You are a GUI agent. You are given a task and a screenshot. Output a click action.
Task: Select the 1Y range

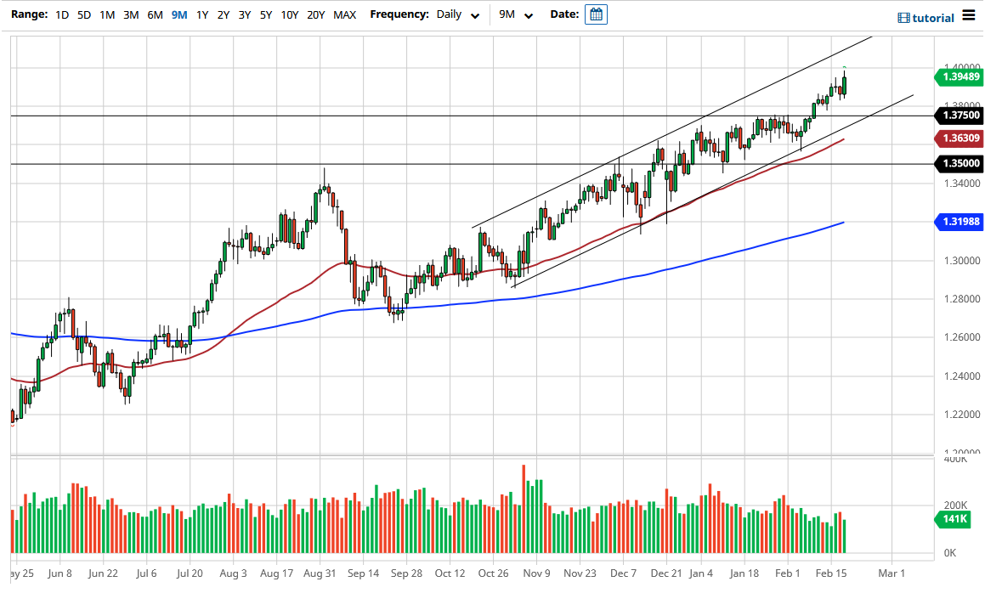point(201,14)
